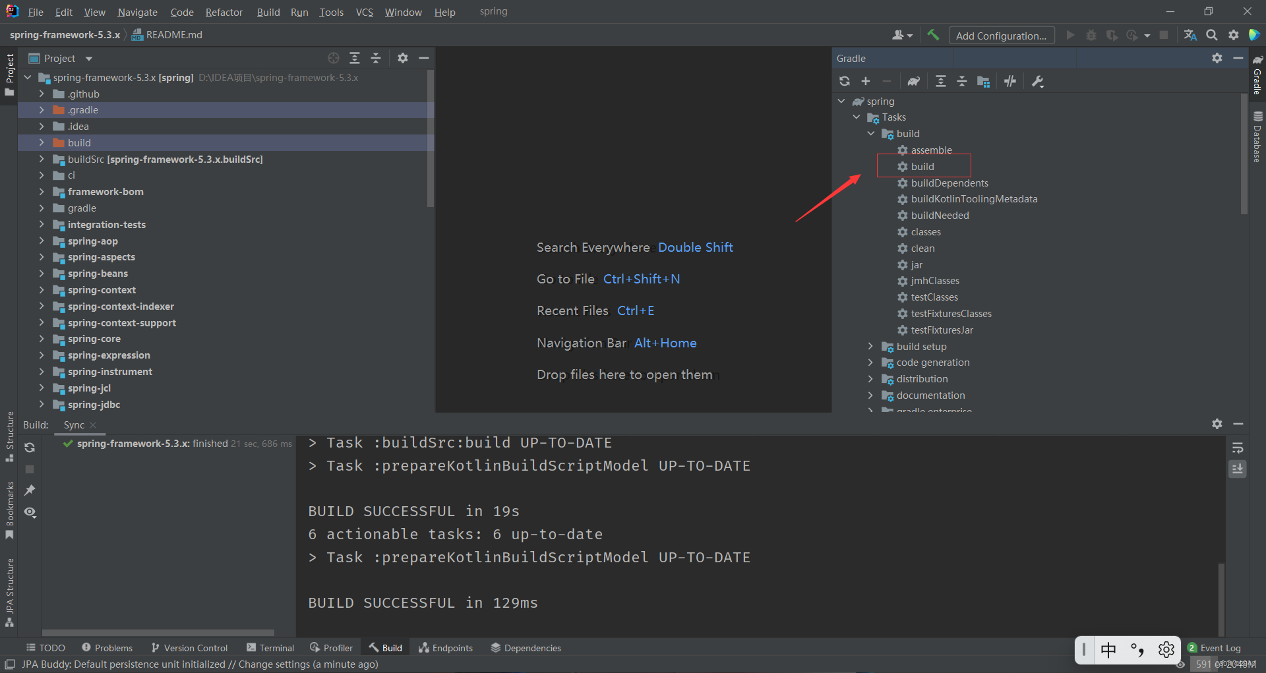Open Gradle panel options gear

[1217, 58]
